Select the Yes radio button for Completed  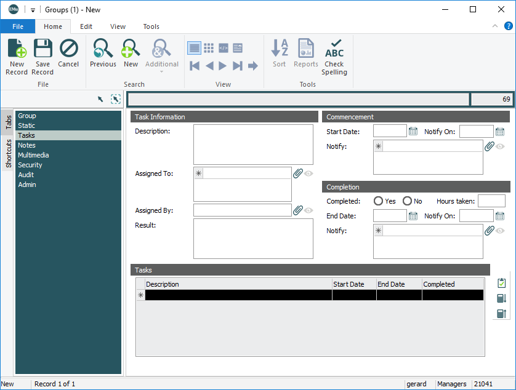coord(379,201)
